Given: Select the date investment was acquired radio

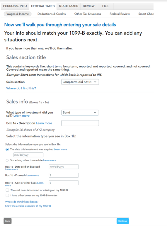Looking at the screenshot, I should (x=7, y=149).
